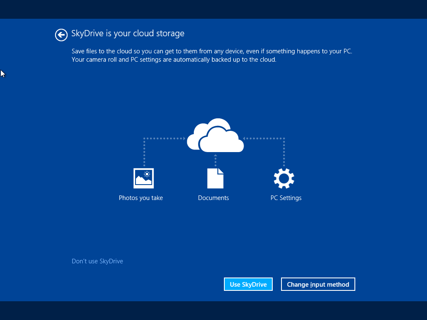
Task: Click the 'Photos you take' label
Action: click(x=141, y=198)
